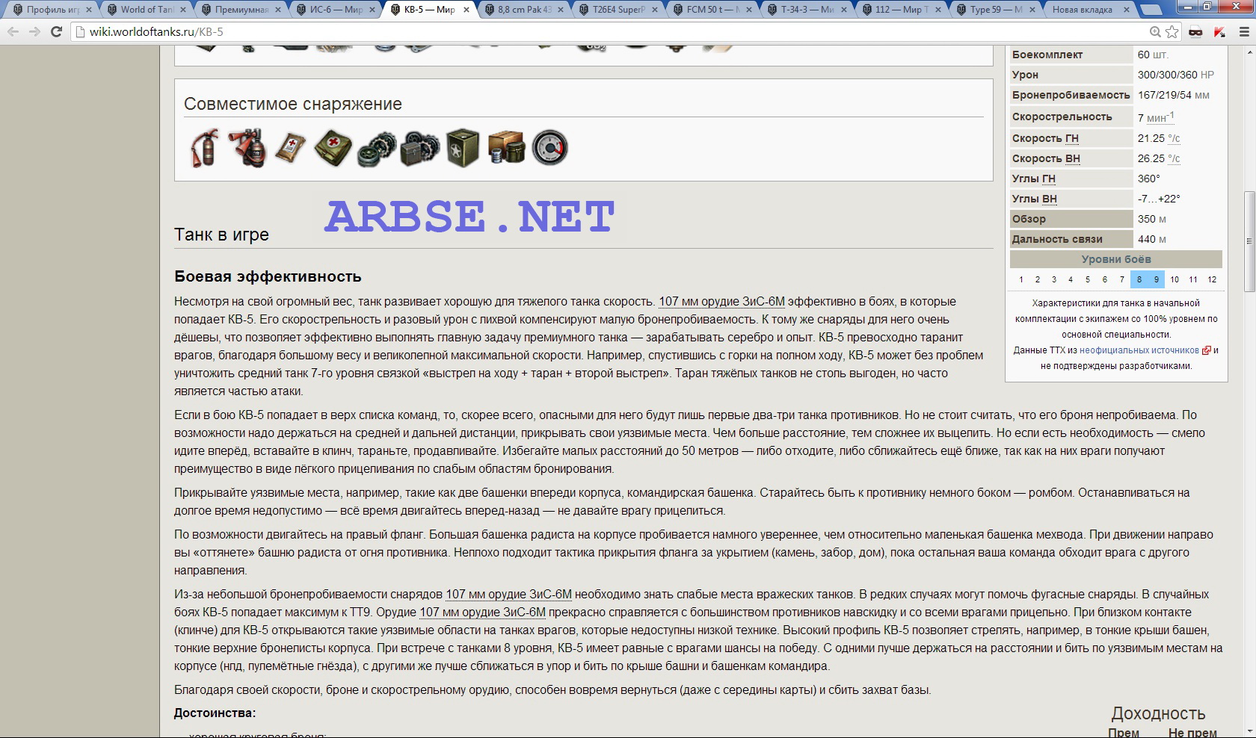Click the Урон value 300/300/360 HP
Image resolution: width=1256 pixels, height=738 pixels.
coord(1176,75)
